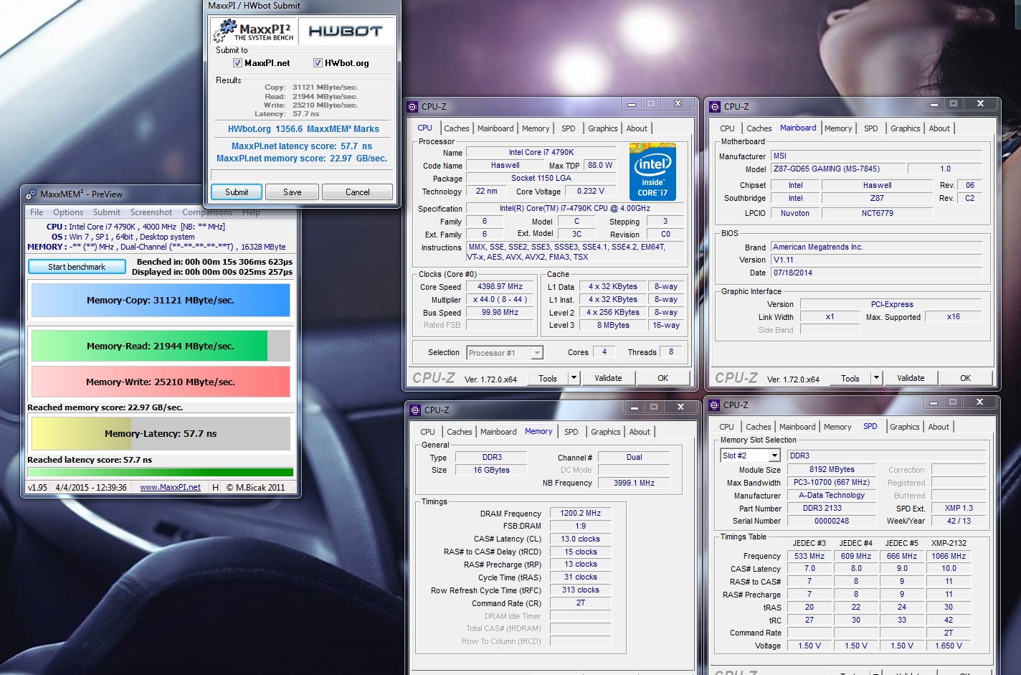Click Validate in CPU-Z Mainboard window
The image size is (1021, 675).
(911, 378)
